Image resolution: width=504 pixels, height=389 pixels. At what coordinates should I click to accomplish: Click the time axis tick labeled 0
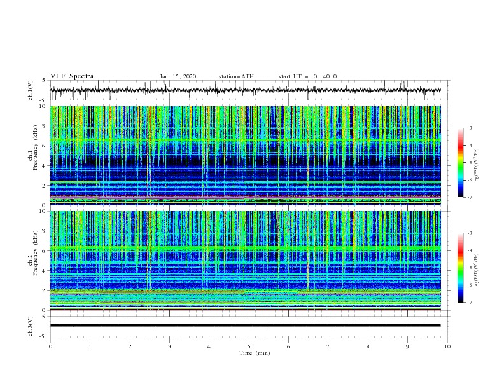coord(50,346)
